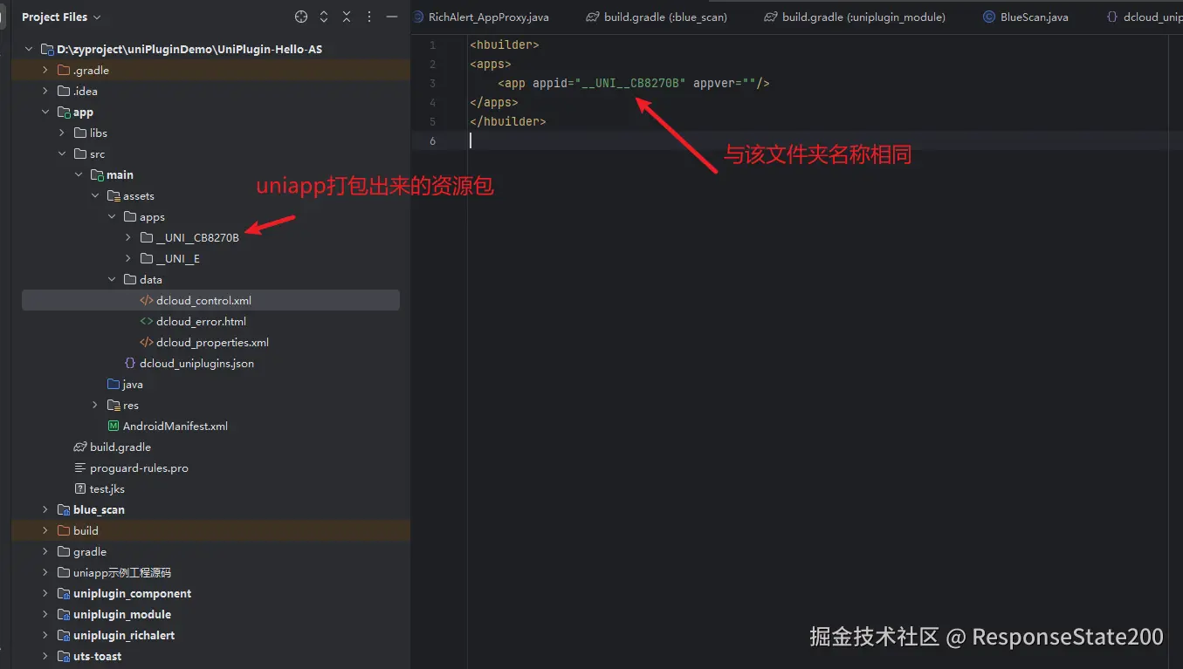Select the test.jks file name
1183x669 pixels.
coord(107,488)
